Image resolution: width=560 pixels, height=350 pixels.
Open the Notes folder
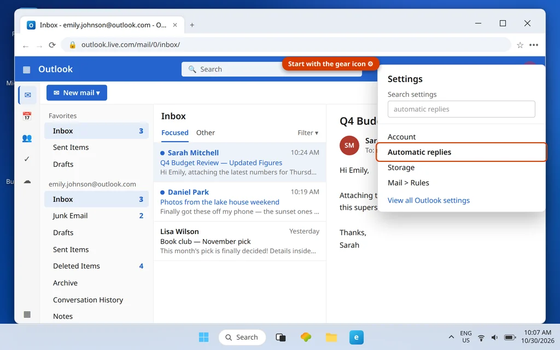pyautogui.click(x=96, y=317)
